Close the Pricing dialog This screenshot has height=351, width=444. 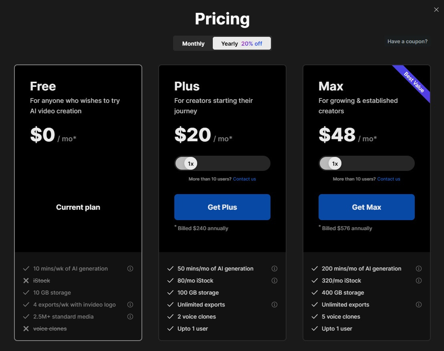[436, 10]
